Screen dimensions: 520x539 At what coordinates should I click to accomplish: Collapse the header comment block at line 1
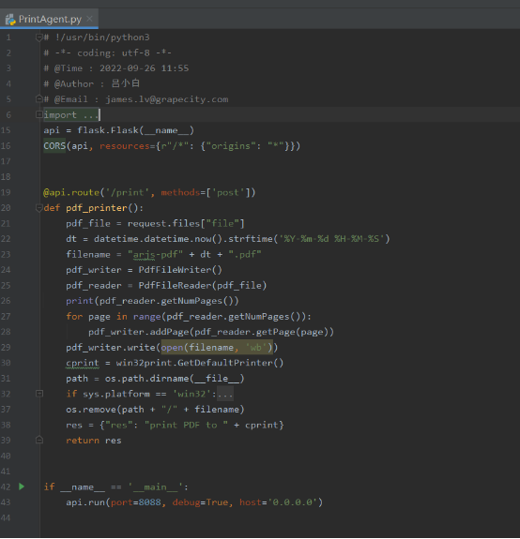38,37
